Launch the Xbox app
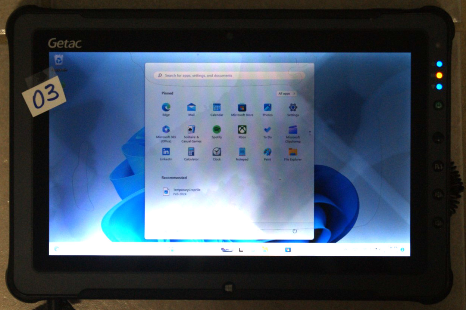Image resolution: width=466 pixels, height=310 pixels. tap(242, 132)
